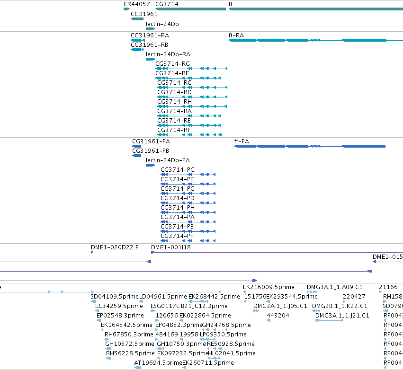Select the CG31961-PA protein label

151,141
